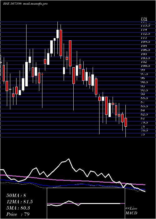This screenshot has height=219, width=156.
Task: Click the 105 price axis label
Action: (144, 54)
